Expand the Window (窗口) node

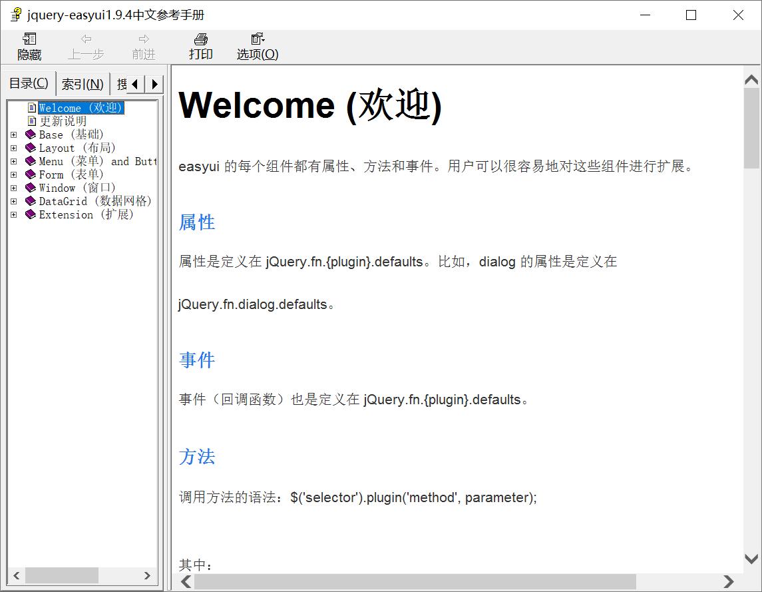point(13,188)
